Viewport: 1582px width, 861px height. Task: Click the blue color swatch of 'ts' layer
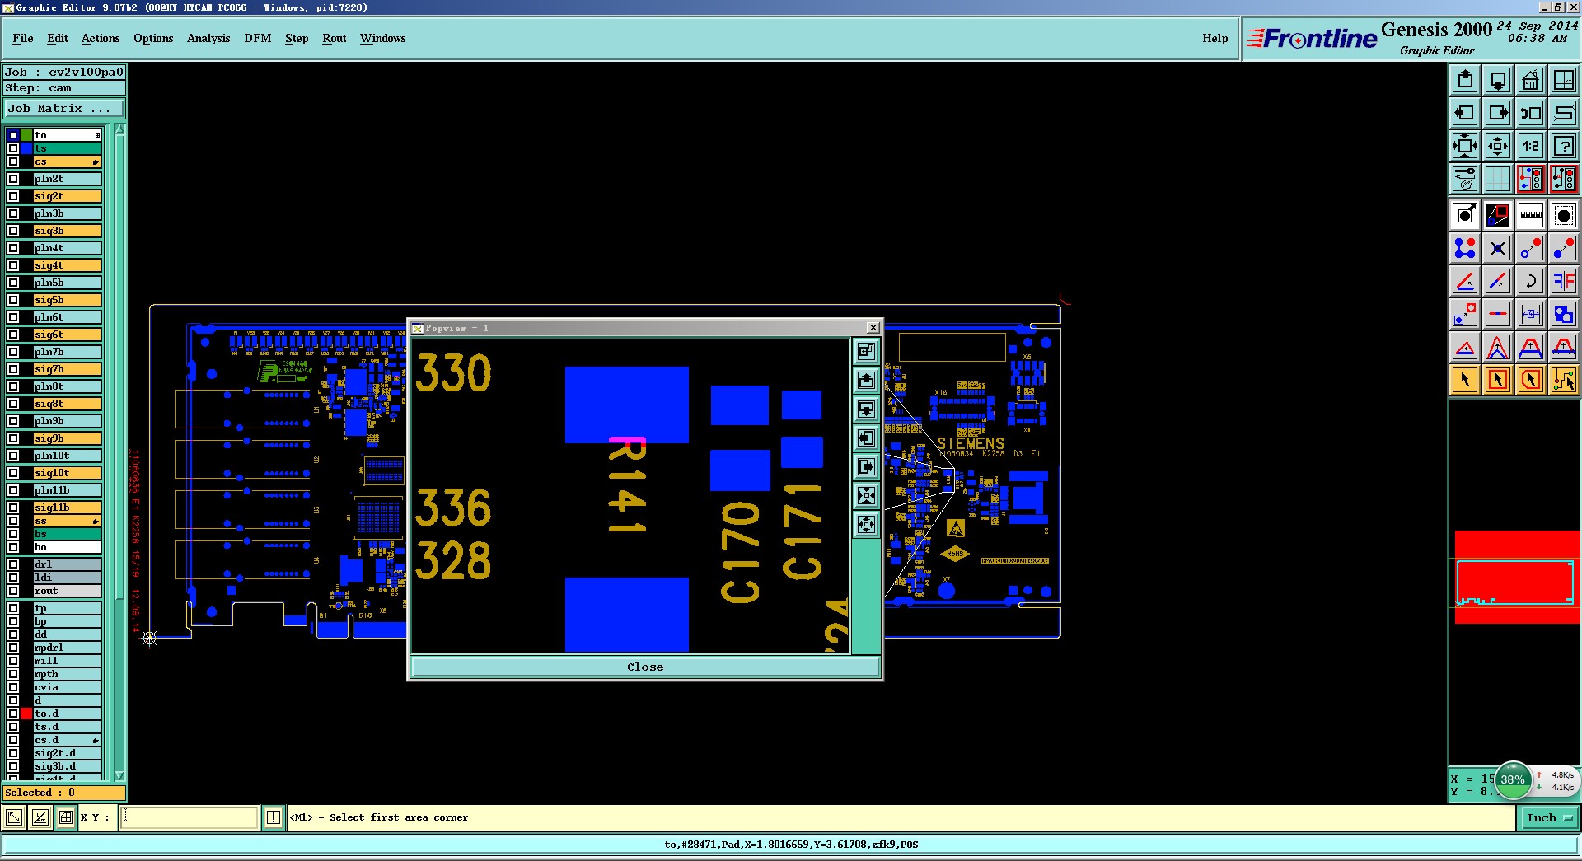click(26, 148)
